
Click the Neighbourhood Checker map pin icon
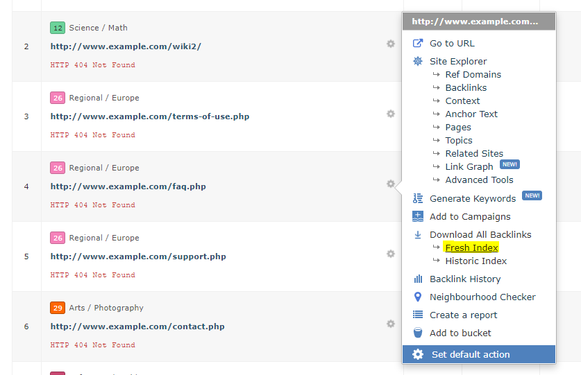point(418,297)
